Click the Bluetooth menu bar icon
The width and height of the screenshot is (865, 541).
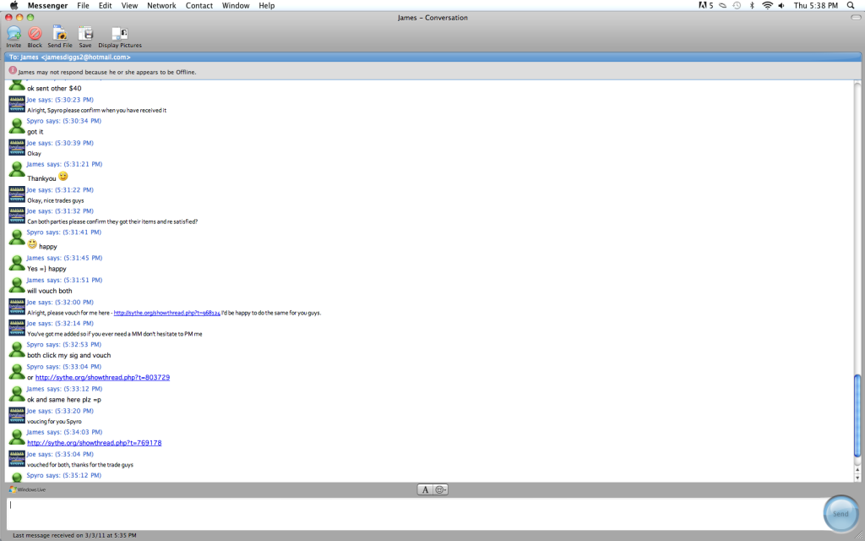coord(751,6)
